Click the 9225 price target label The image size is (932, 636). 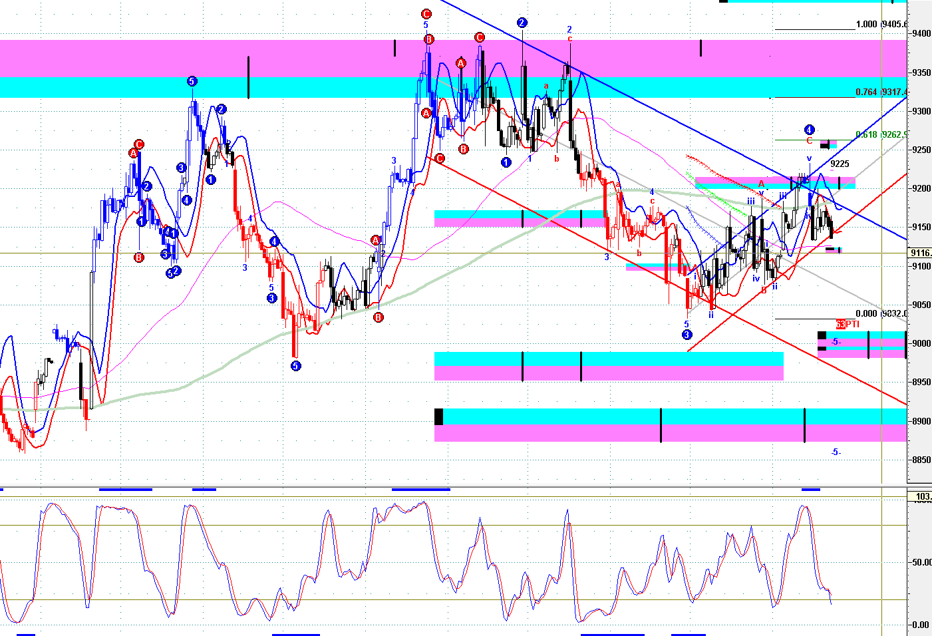840,164
